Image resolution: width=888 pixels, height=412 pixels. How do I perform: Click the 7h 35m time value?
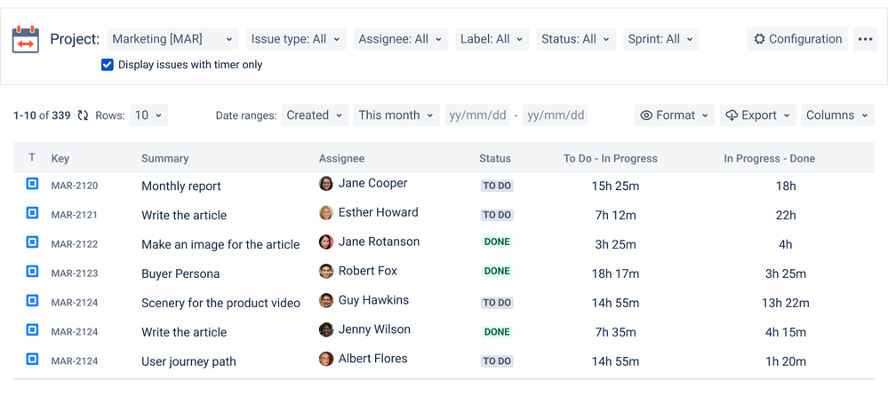pyautogui.click(x=616, y=332)
